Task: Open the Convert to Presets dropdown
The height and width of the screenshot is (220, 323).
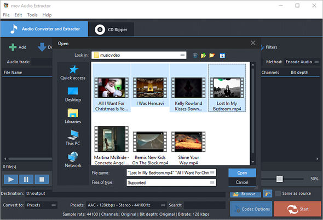Action: [41, 205]
